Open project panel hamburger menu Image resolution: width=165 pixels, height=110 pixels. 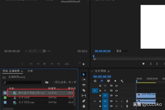22,71
